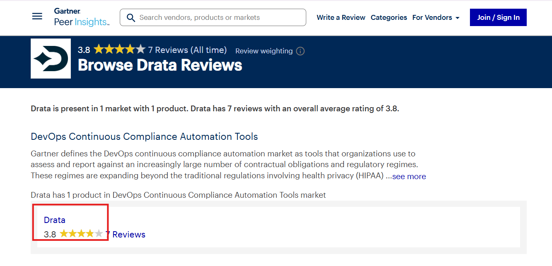552x266 pixels.
Task: Expand the For Vendors dropdown
Action: (436, 17)
